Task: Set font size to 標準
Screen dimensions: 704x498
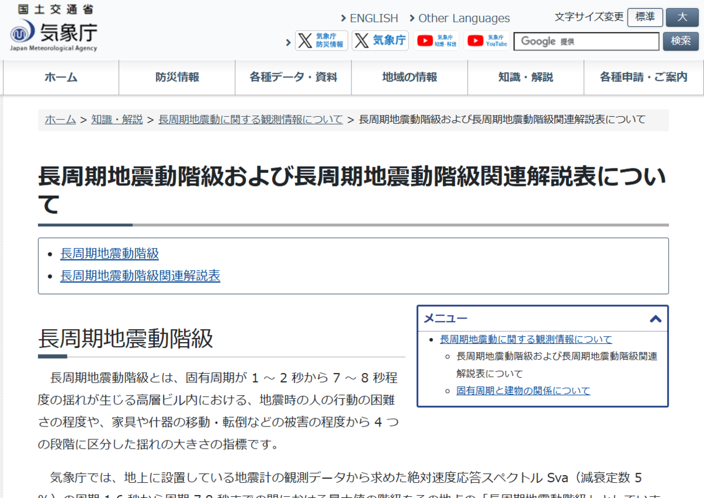Action: [645, 17]
